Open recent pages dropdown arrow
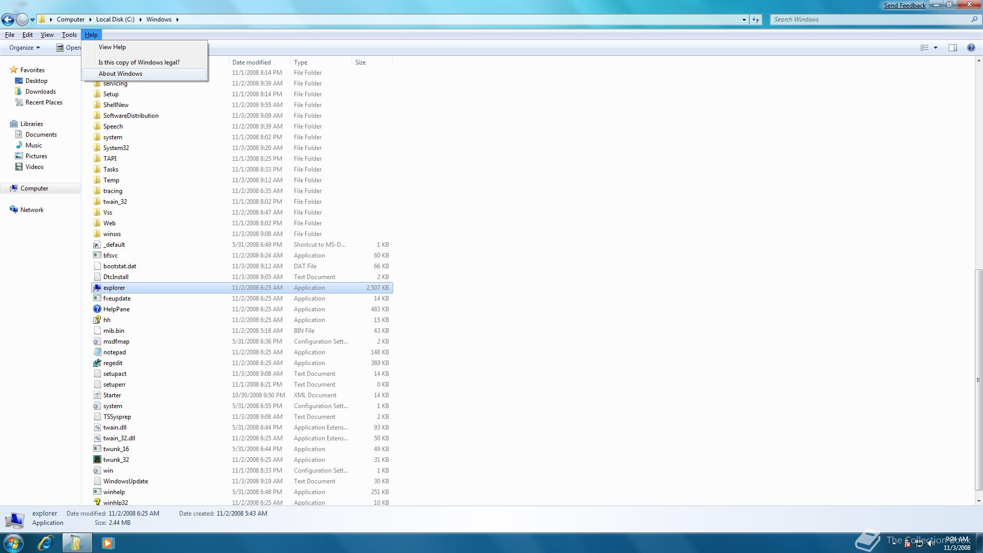Screen dimensions: 983x553 coord(32,20)
